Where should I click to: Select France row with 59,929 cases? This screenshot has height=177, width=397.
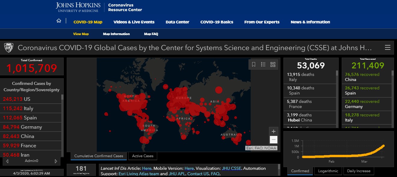[x=31, y=145]
